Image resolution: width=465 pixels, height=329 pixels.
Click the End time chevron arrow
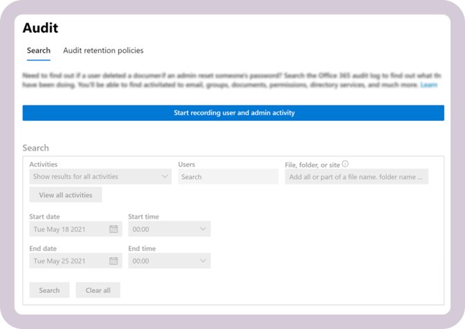(203, 261)
